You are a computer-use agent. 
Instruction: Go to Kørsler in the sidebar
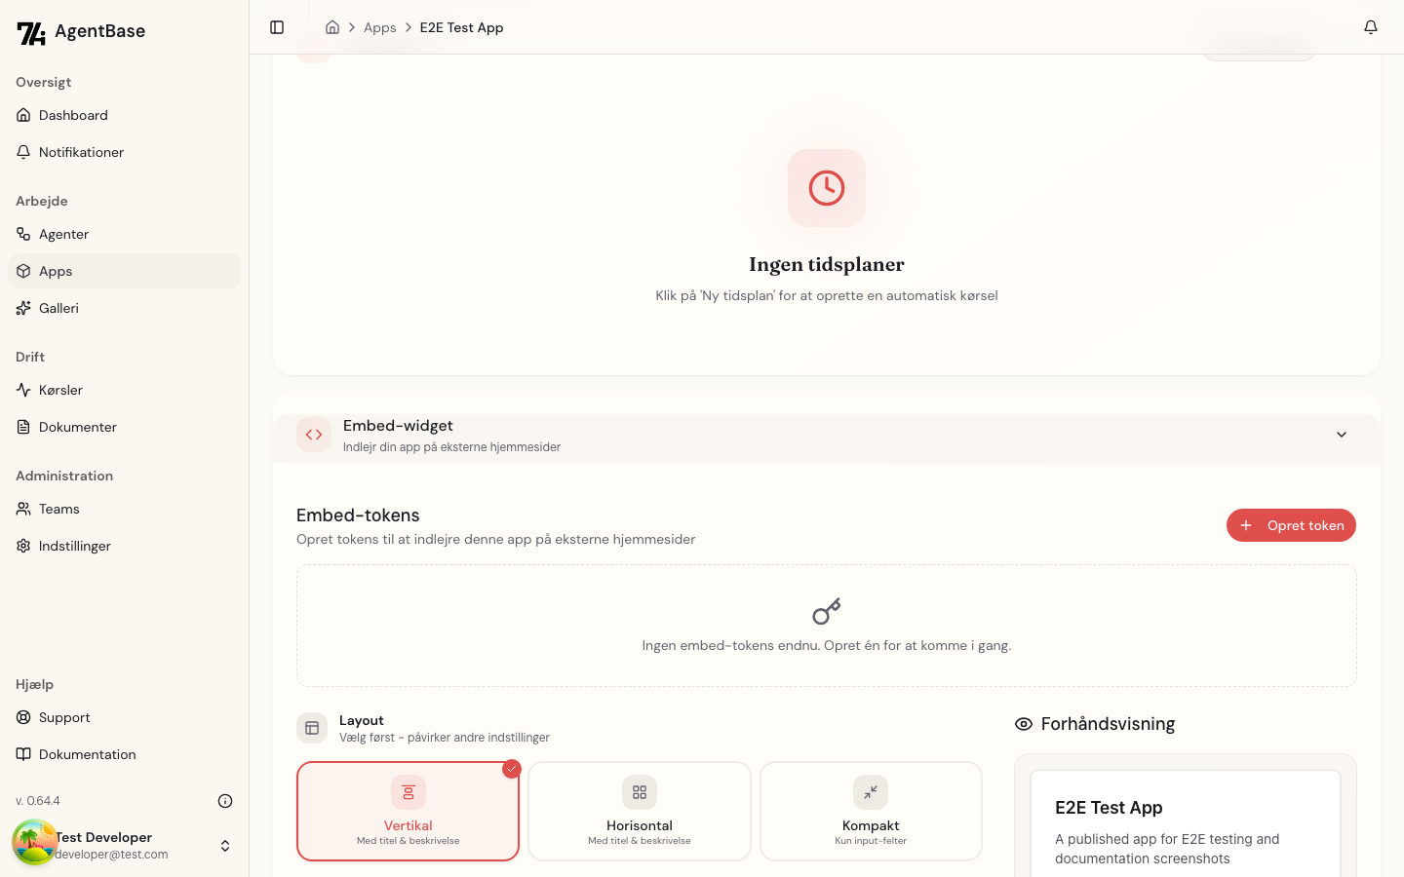click(125, 390)
